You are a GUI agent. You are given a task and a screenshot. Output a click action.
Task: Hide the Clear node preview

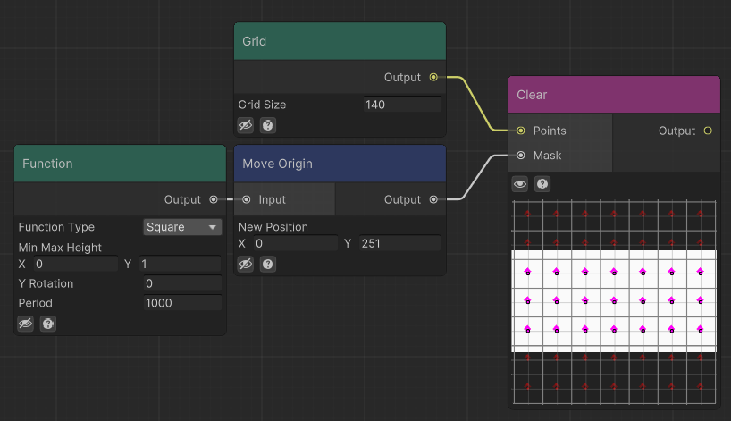click(520, 184)
